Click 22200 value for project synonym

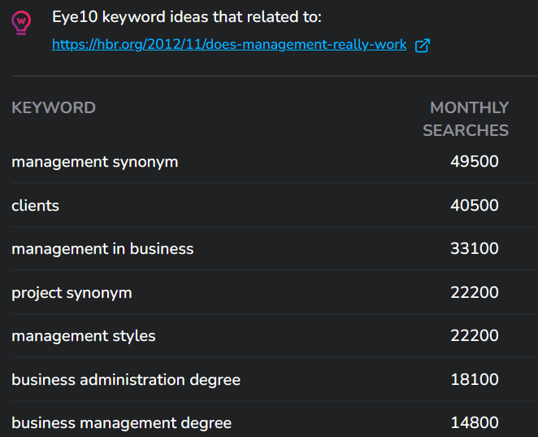[x=475, y=293]
